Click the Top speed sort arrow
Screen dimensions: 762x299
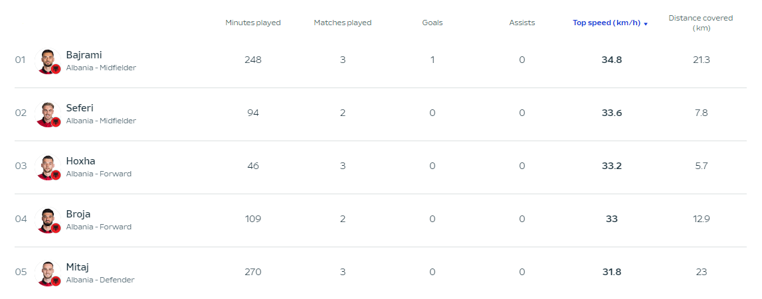pos(646,24)
